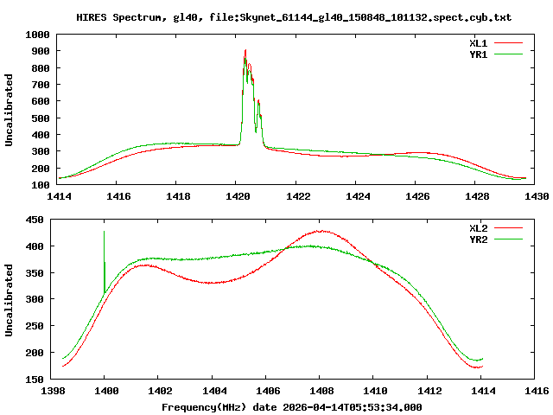Viewport: 553px width, 415px height.
Task: Click the 600 y-axis tick label
Action: click(41, 102)
